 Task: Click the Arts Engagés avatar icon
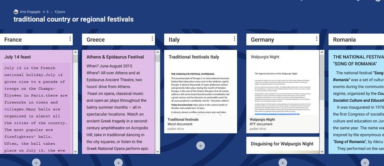pos(16,12)
